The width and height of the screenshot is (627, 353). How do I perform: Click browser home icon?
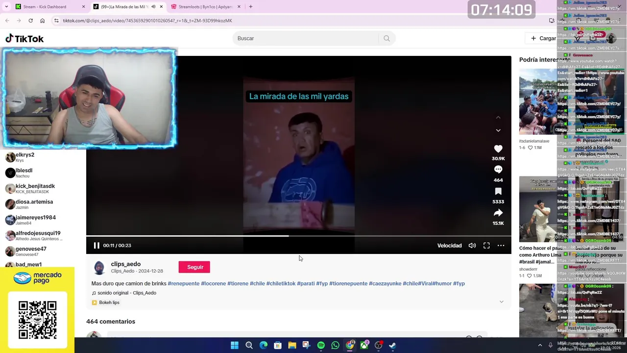tap(42, 21)
